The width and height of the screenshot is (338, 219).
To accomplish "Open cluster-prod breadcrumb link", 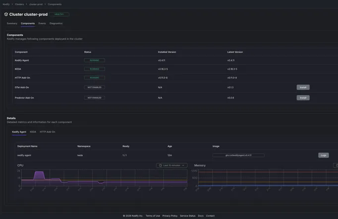I will 36,4.
